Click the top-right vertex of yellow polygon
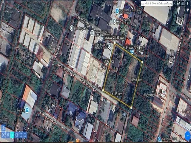The image size is (191, 143). [142, 62]
